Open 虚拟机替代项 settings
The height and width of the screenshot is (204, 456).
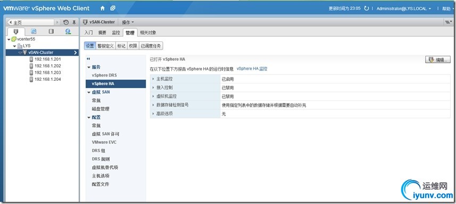coord(105,167)
